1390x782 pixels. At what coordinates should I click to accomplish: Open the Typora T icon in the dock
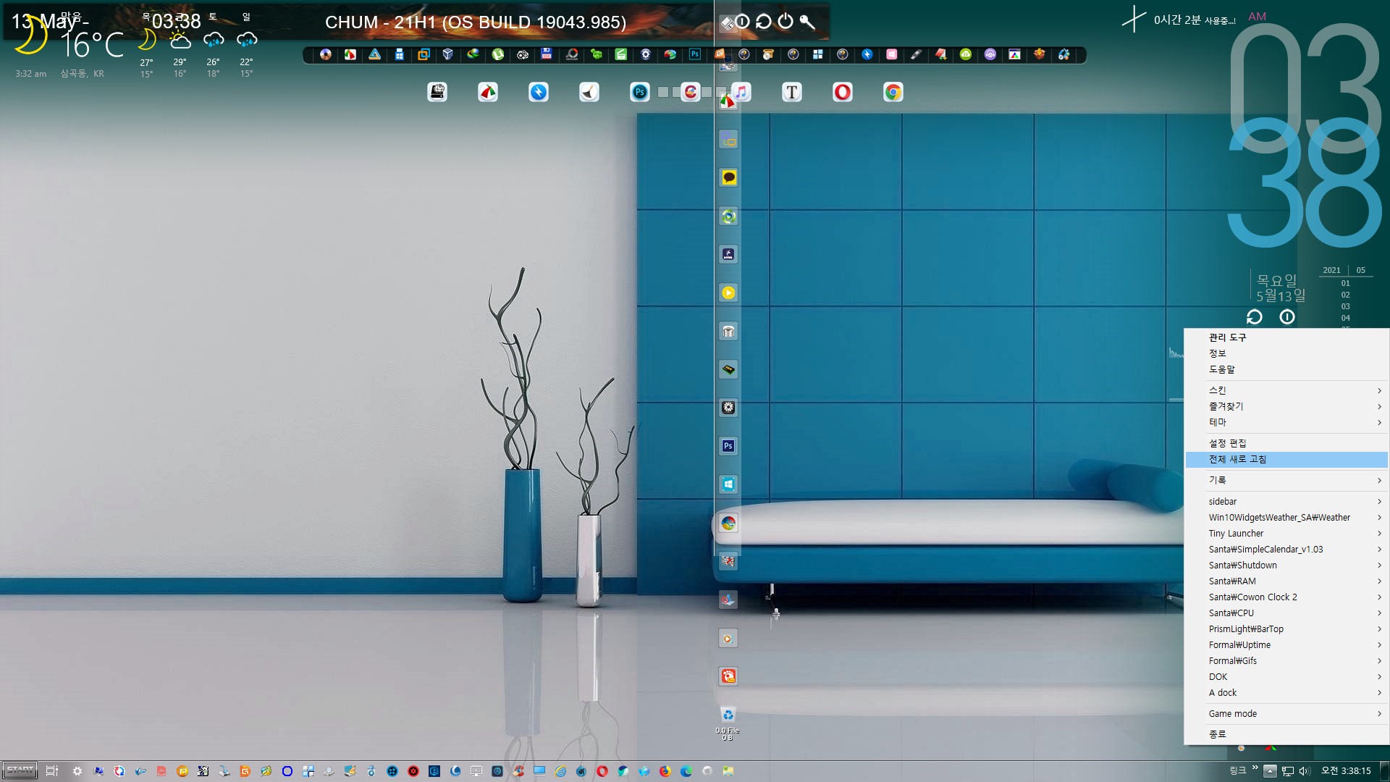791,92
